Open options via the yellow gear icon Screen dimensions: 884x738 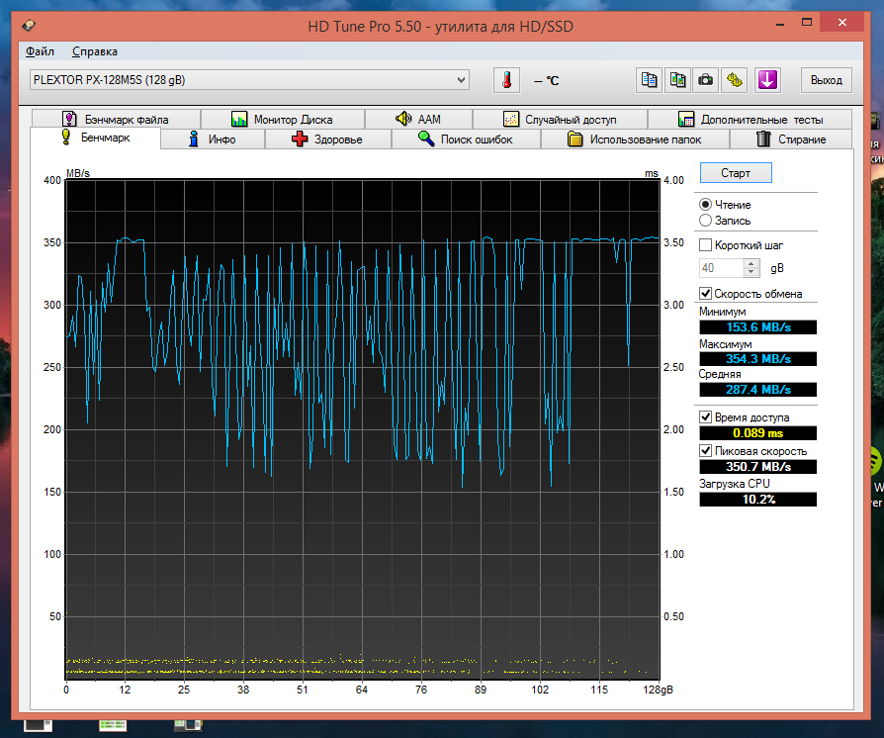pyautogui.click(x=734, y=80)
